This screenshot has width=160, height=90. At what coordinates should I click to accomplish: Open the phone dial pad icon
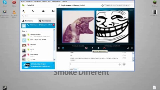pos(33,11)
